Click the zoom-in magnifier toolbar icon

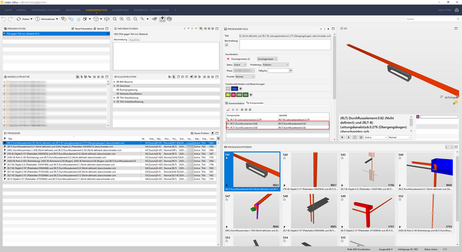[122, 19]
